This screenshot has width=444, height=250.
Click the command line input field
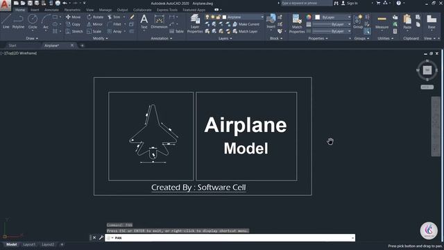tap(230, 237)
